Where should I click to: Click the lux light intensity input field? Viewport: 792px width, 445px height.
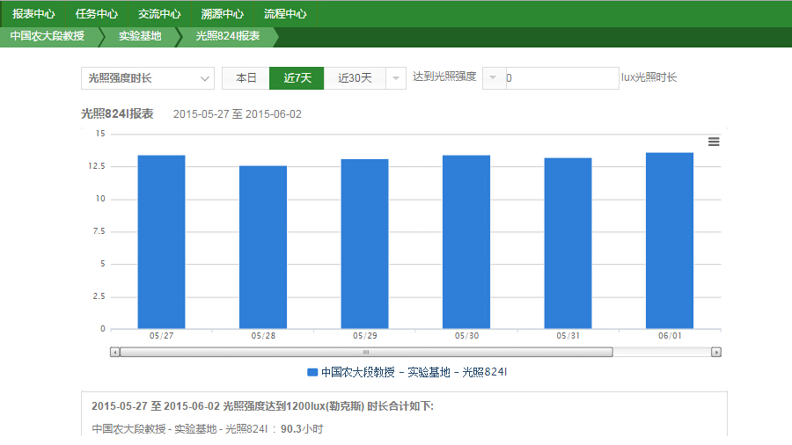pyautogui.click(x=561, y=78)
